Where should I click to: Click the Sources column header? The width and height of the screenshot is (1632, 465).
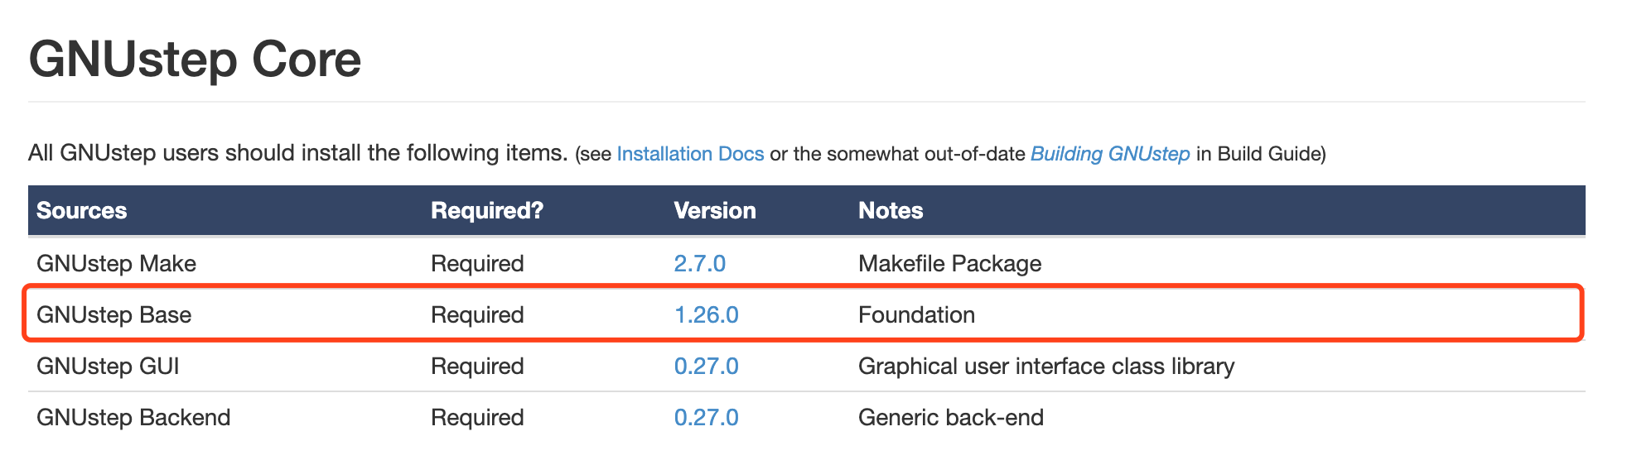(81, 210)
